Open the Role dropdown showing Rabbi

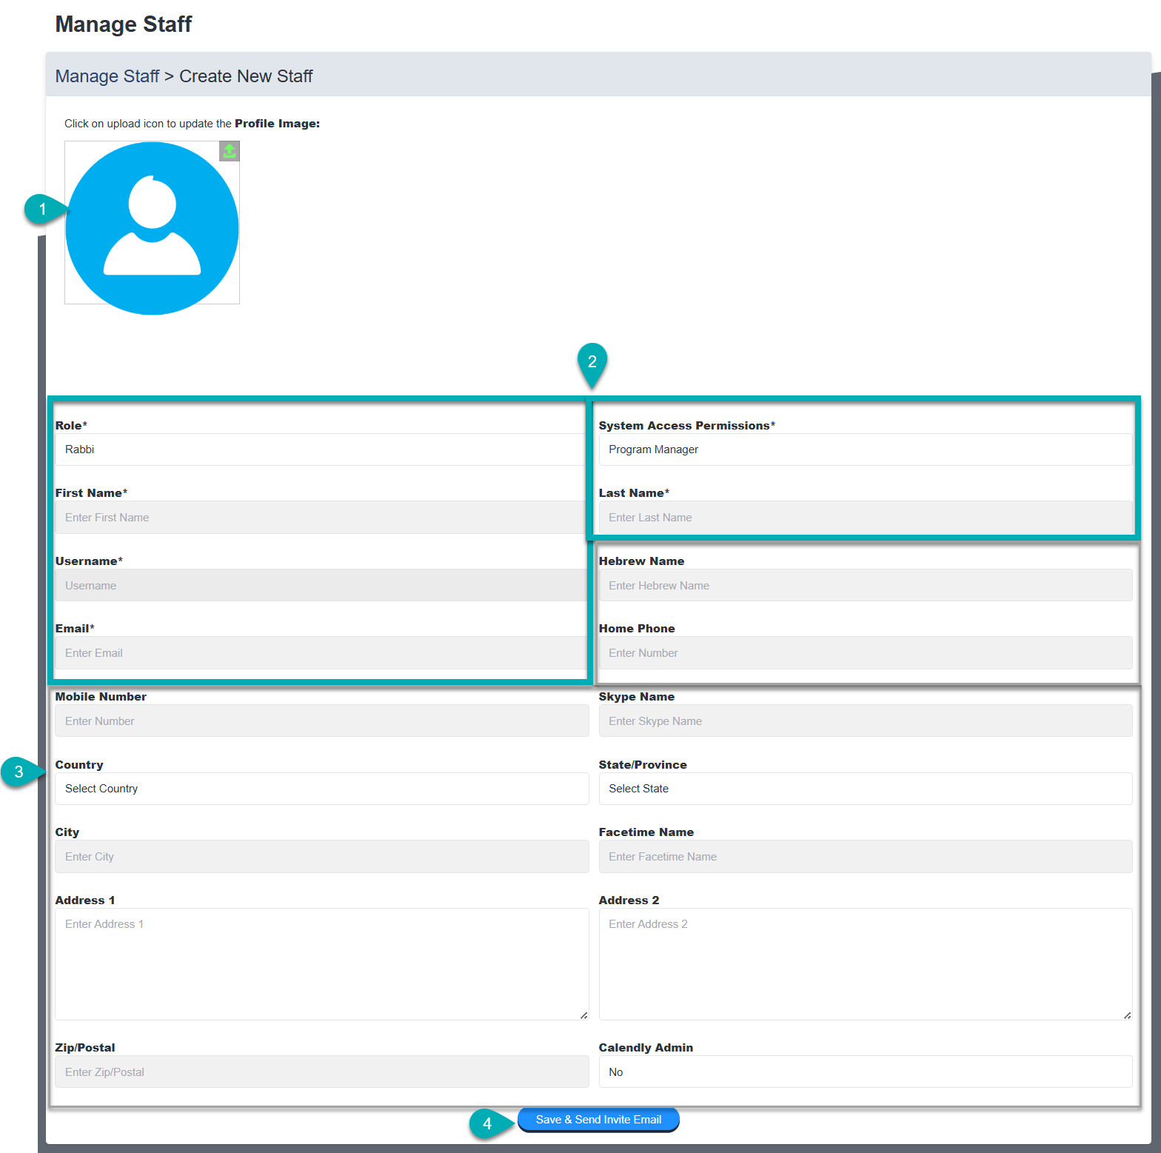click(x=320, y=449)
